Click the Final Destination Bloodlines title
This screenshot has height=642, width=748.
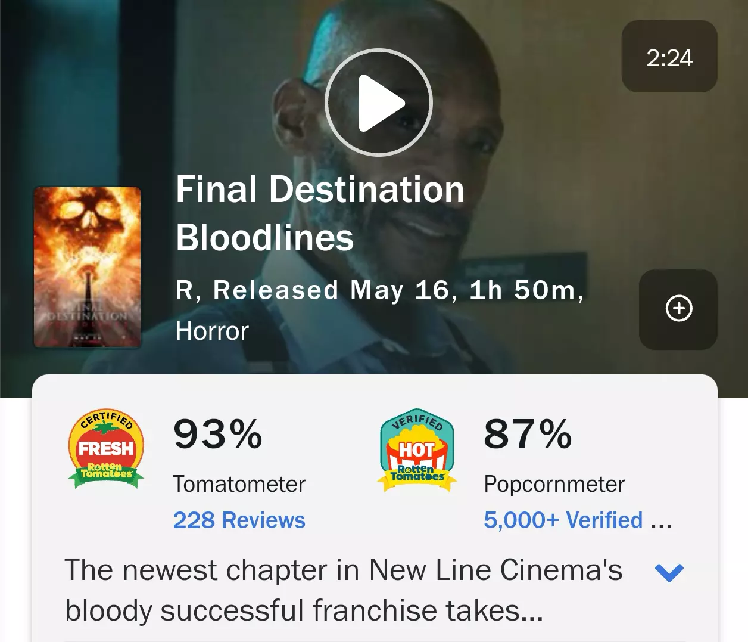click(319, 213)
